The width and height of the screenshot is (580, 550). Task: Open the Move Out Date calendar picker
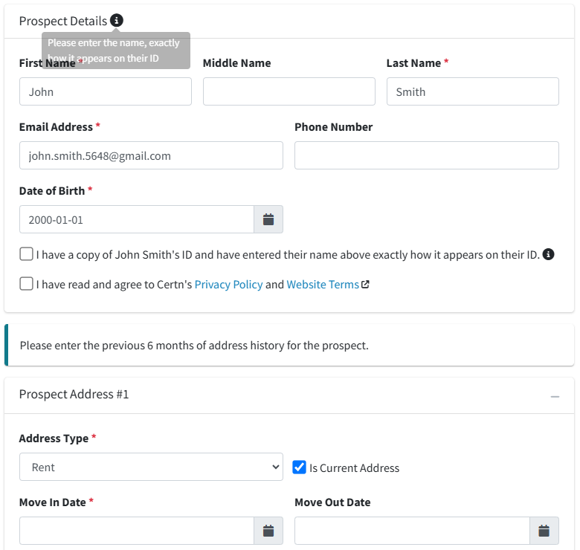[x=544, y=531]
